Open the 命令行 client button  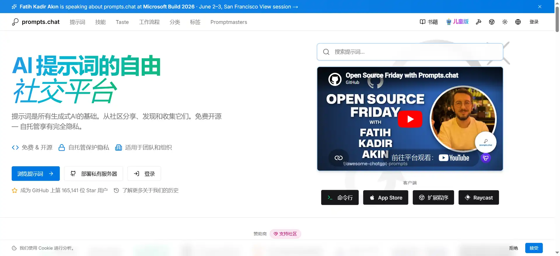340,197
